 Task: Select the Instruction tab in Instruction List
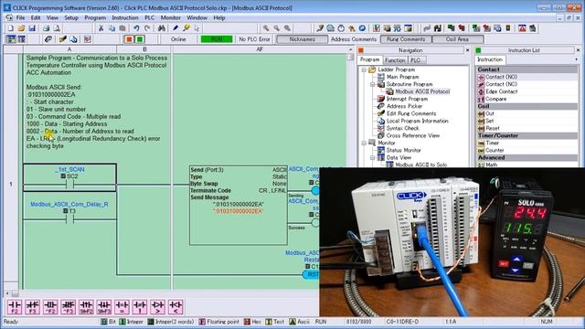pyautogui.click(x=490, y=59)
